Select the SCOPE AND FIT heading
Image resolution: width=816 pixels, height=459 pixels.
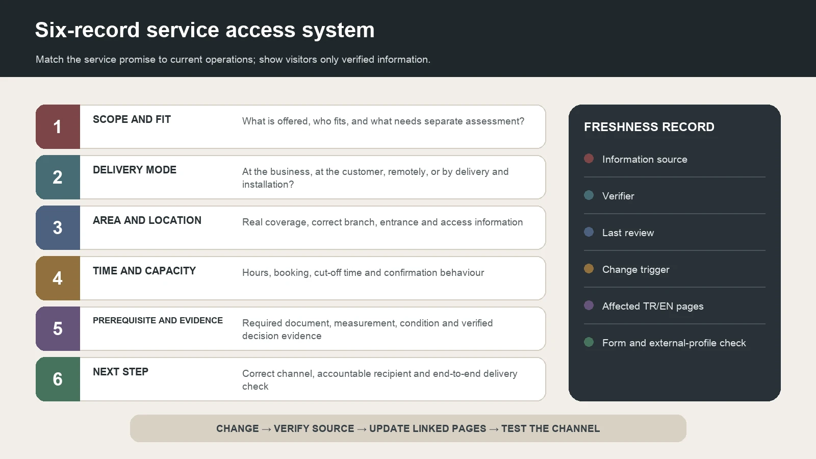[x=132, y=119]
